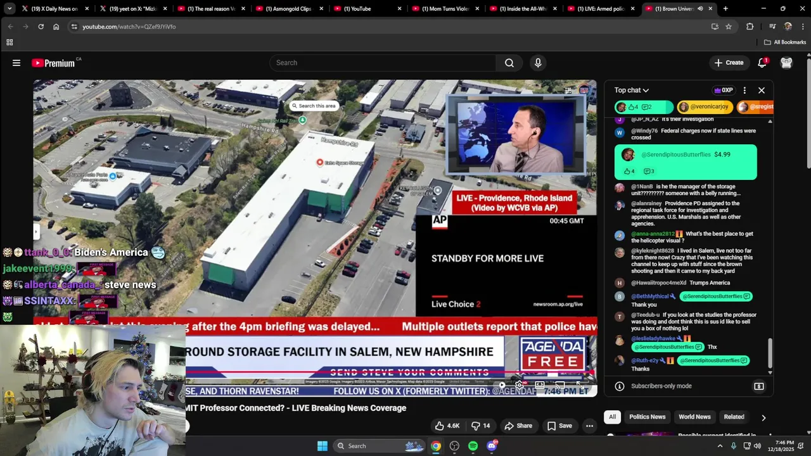The width and height of the screenshot is (811, 456).
Task: Click the search magnifier button
Action: click(x=509, y=63)
